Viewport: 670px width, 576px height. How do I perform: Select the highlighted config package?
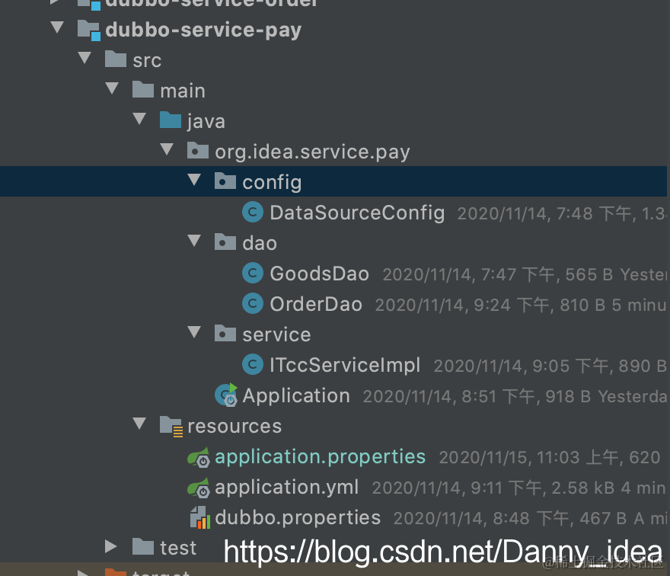[272, 183]
